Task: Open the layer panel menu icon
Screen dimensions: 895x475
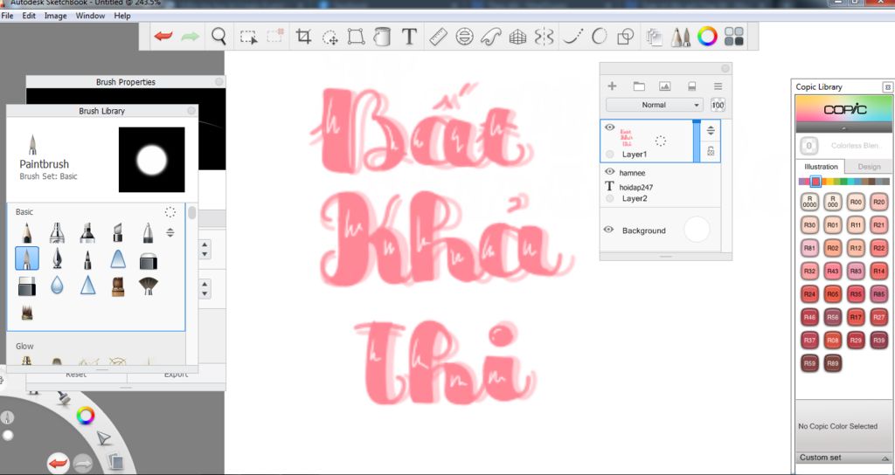Action: click(x=718, y=86)
